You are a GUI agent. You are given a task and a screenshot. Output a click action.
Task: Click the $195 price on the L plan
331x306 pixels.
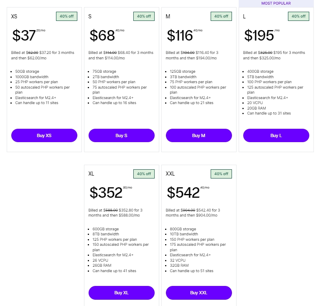(x=259, y=36)
